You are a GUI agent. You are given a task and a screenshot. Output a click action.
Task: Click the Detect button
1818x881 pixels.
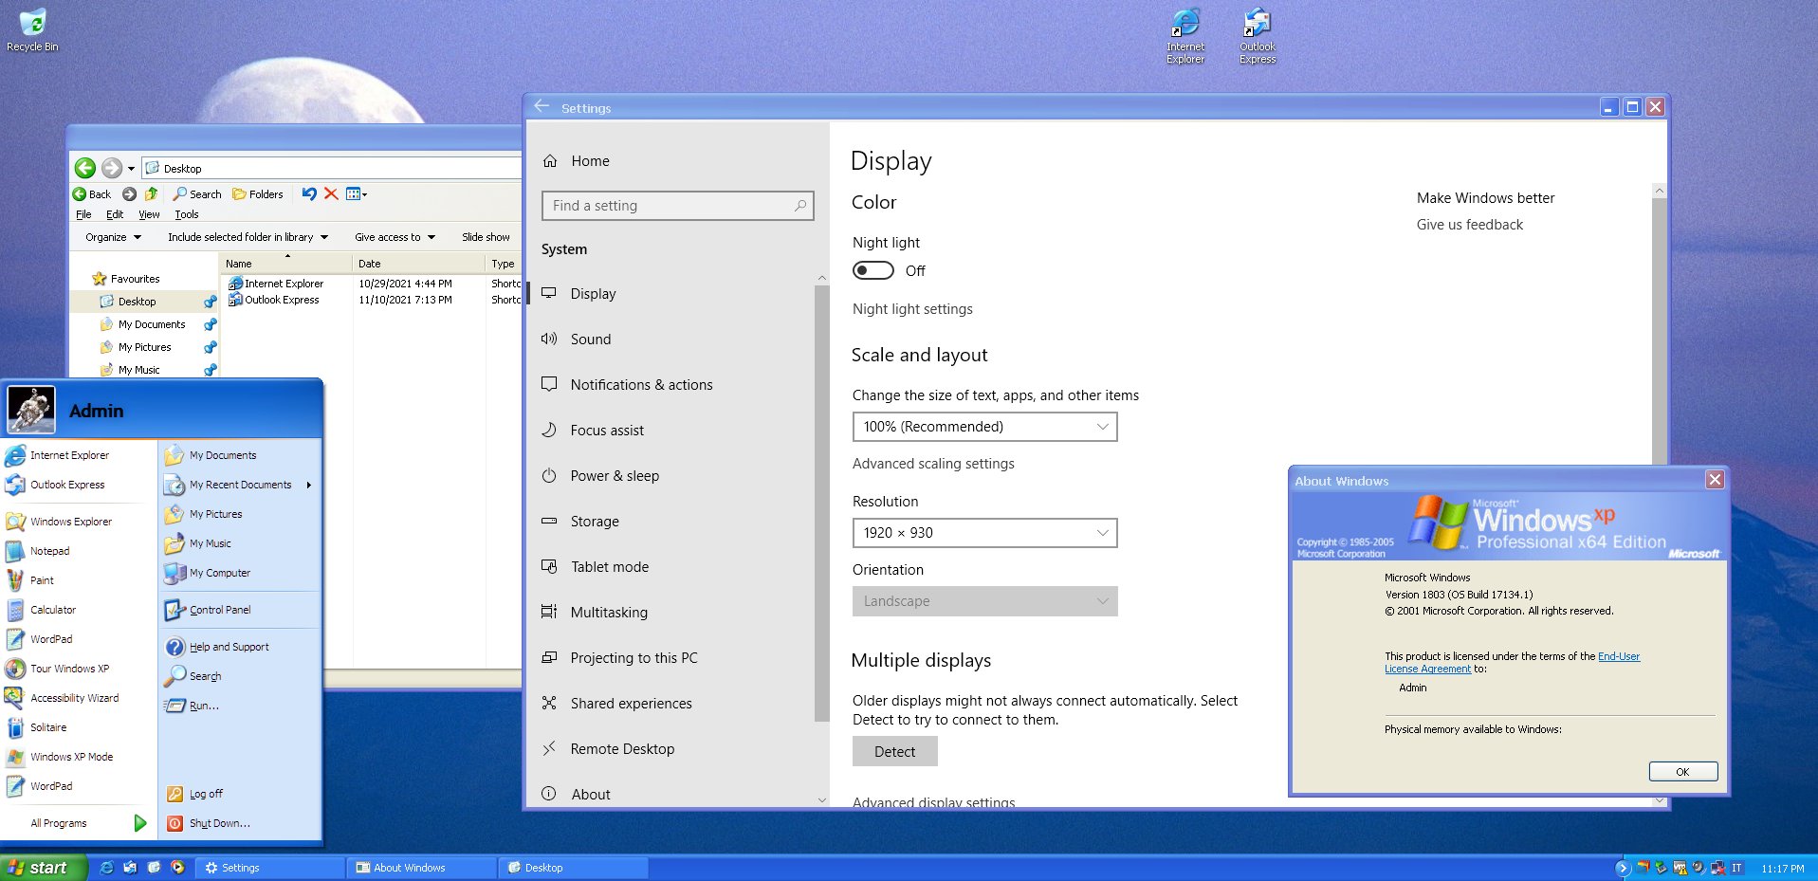[894, 751]
